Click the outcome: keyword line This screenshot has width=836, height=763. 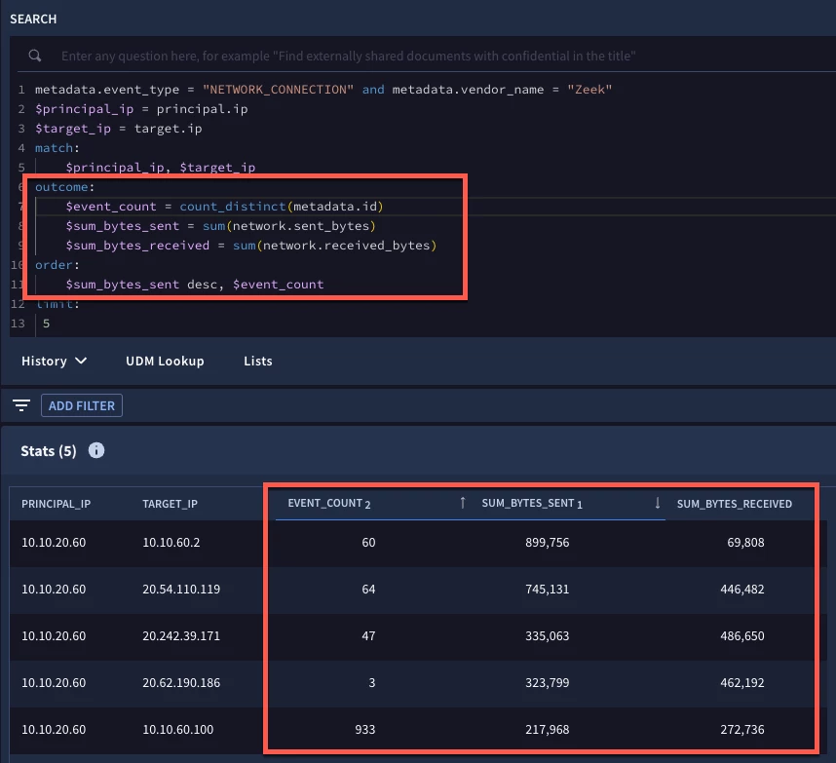pos(64,187)
